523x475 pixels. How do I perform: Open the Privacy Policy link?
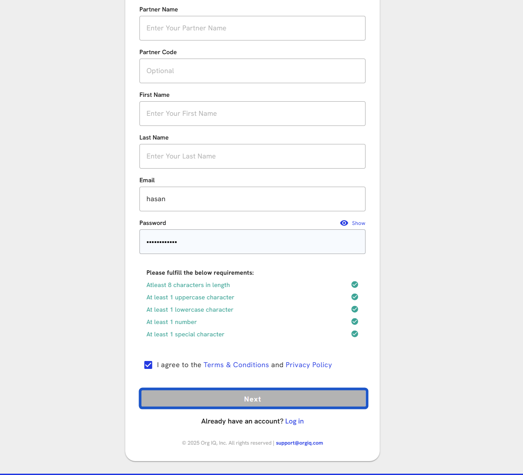[308, 365]
